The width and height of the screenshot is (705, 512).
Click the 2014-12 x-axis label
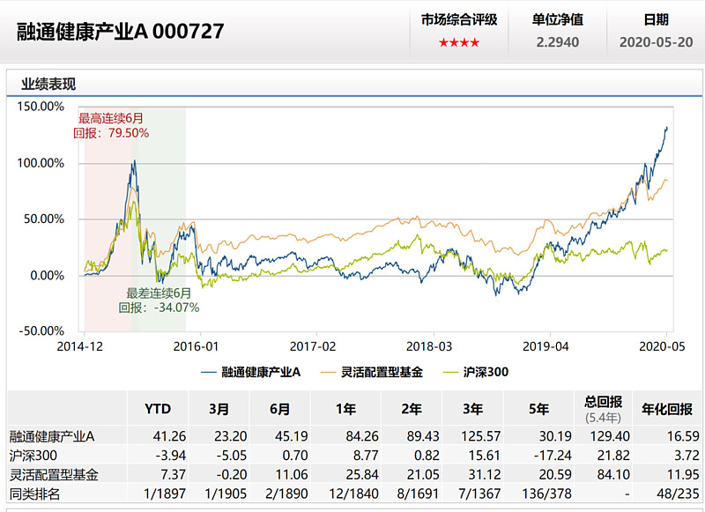79,346
